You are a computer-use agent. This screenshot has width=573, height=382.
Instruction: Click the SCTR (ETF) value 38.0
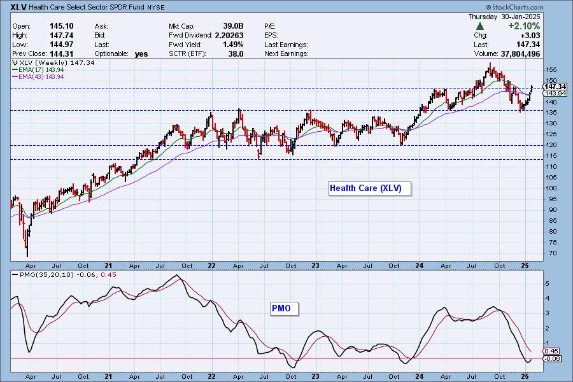pos(236,53)
